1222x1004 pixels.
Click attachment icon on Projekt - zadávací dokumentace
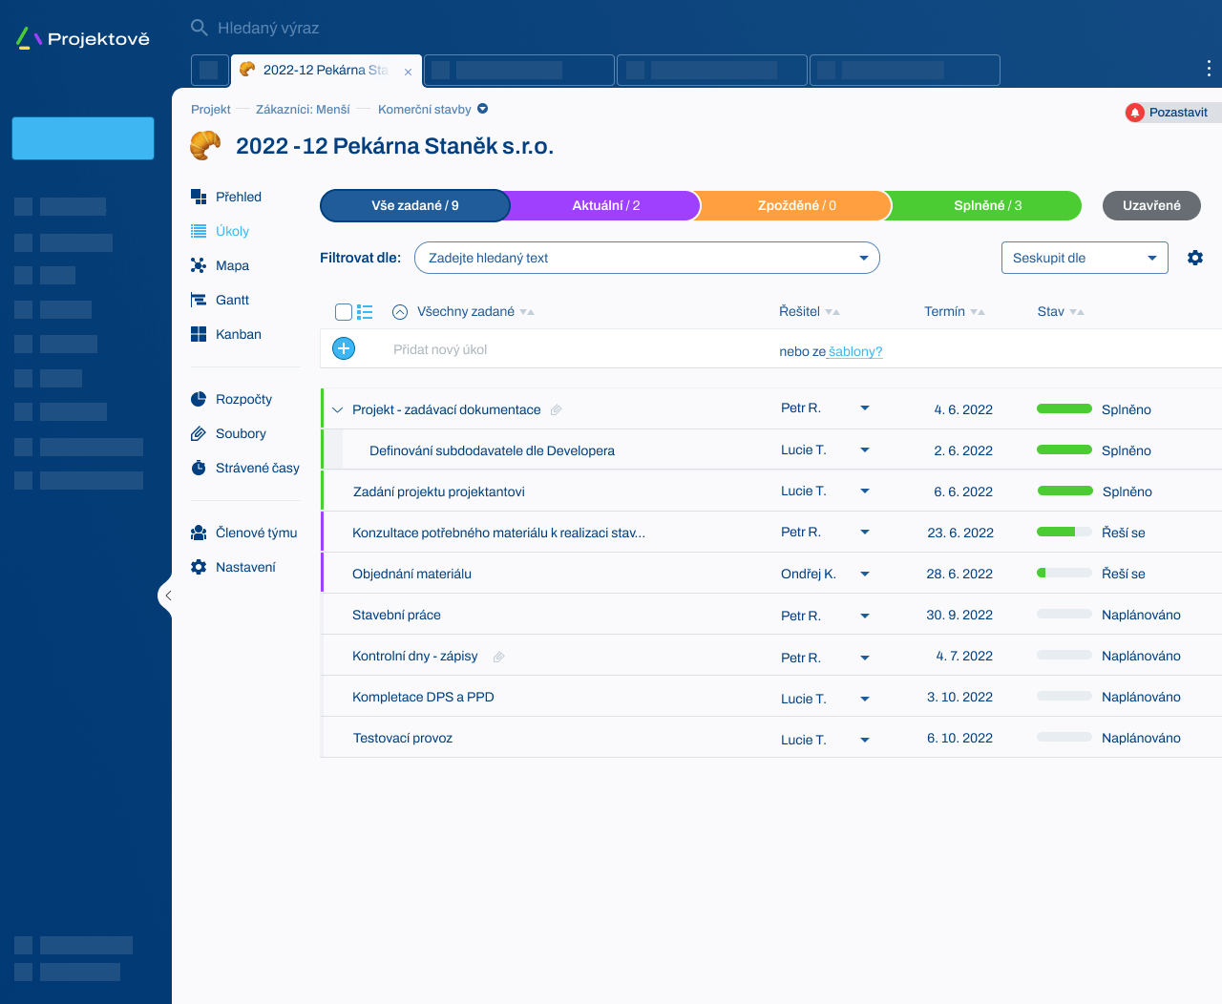coord(556,409)
